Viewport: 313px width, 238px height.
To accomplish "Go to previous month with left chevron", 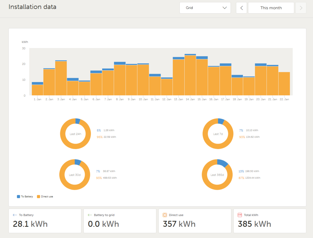I will coord(241,8).
